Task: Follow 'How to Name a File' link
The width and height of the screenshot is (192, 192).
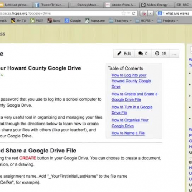Action: pyautogui.click(x=128, y=133)
